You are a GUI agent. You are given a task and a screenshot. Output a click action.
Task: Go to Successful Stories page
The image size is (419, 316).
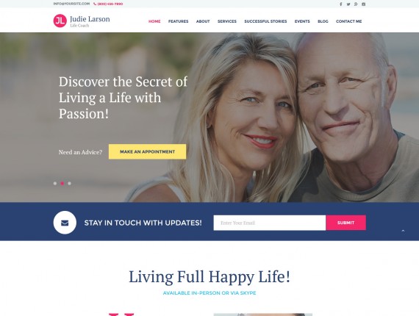click(265, 21)
